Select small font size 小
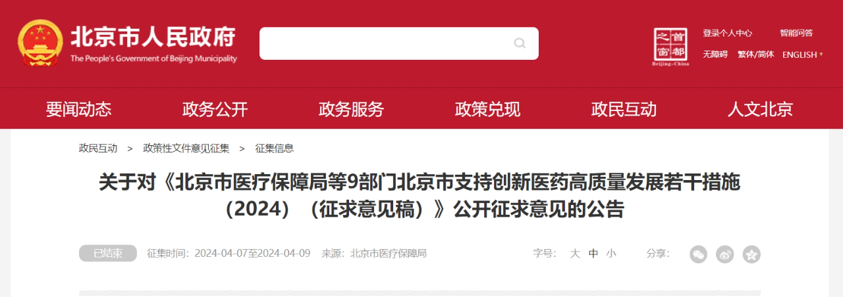Viewport: 843px width, 297px height. coord(611,254)
